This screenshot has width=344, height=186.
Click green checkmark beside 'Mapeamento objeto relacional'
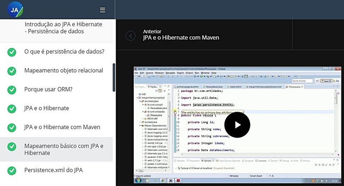tap(12, 70)
